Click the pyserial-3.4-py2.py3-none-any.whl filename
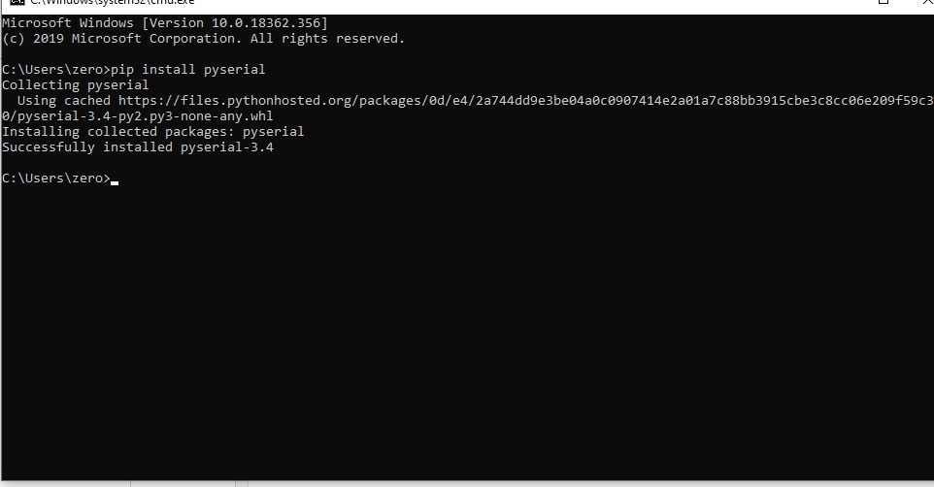The height and width of the screenshot is (487, 934). tap(145, 116)
